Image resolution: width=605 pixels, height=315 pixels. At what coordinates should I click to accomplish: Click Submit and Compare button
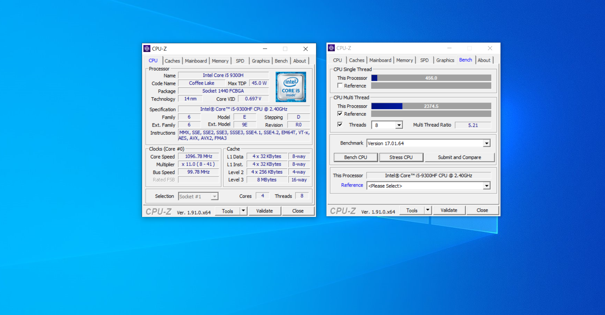pyautogui.click(x=459, y=157)
